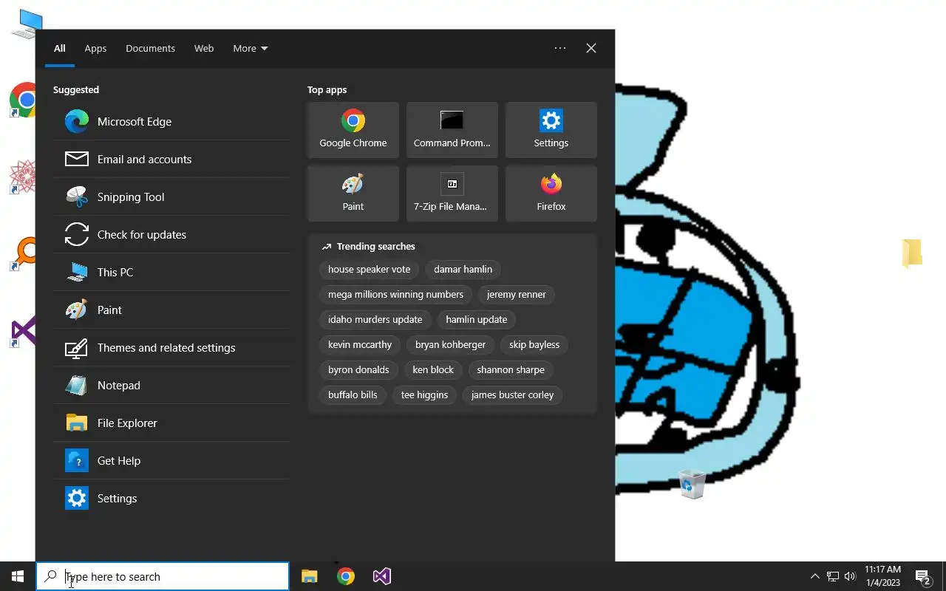Screen dimensions: 946x591
Task: Close the search panel with X
Action: 591,48
